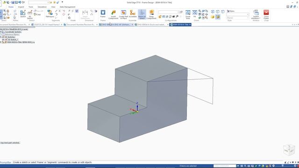Image resolution: width=299 pixels, height=168 pixels.
Task: Click the Copy command in Sketch group
Action: [37, 14]
